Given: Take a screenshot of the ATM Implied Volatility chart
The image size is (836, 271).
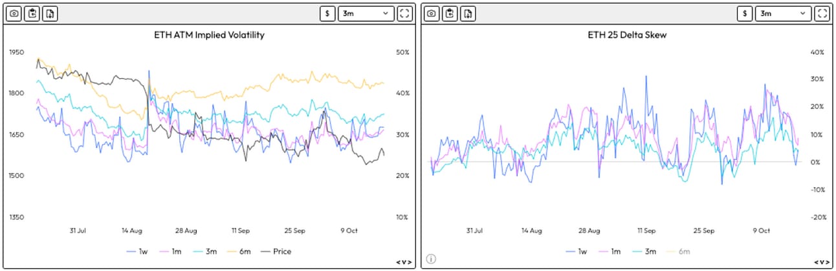Looking at the screenshot, I should (x=14, y=13).
